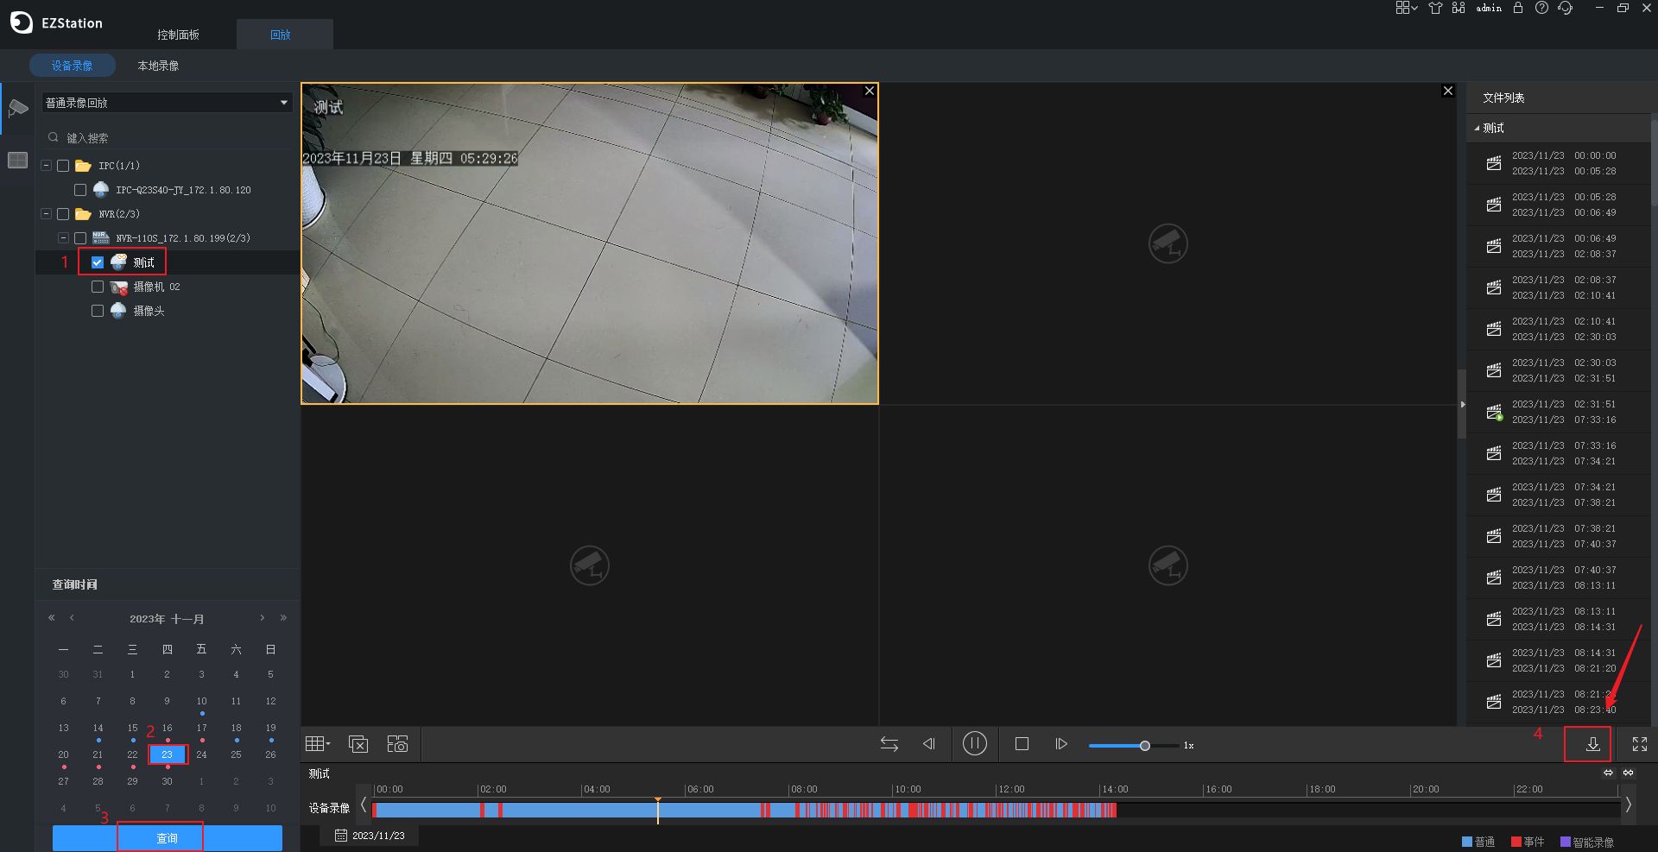The width and height of the screenshot is (1658, 852).
Task: Go to next month in calendar
Action: pos(262,618)
